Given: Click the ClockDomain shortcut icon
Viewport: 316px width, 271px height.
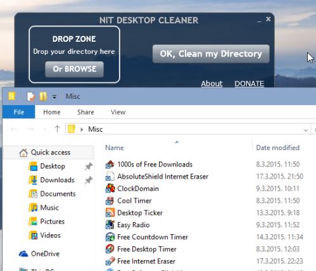Looking at the screenshot, I should pos(110,189).
